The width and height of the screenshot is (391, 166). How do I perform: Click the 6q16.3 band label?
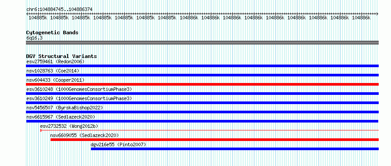pyautogui.click(x=34, y=38)
